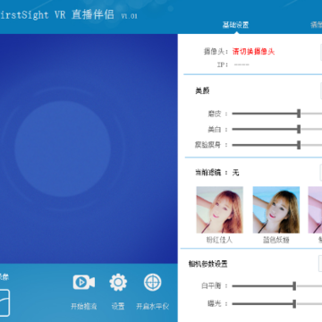322x322 pixels.
Task: Click the IP value dashes
Action: (241, 64)
